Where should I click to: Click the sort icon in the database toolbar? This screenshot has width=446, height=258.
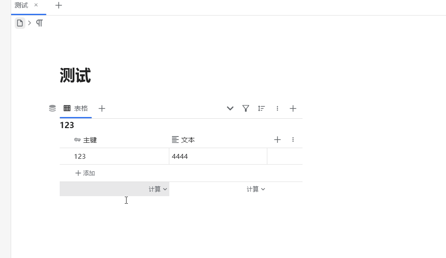[261, 108]
